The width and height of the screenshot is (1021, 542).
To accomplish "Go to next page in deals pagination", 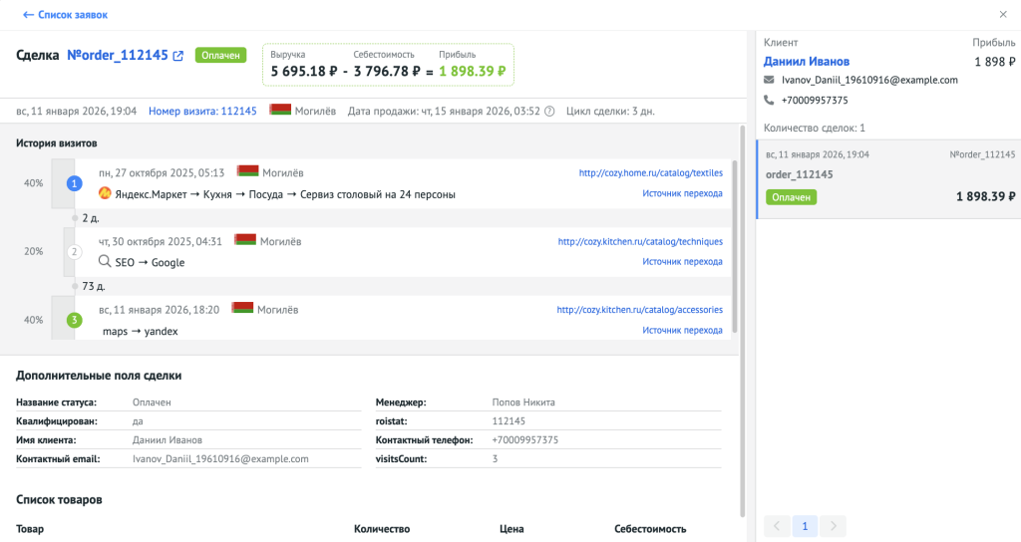I will 834,525.
